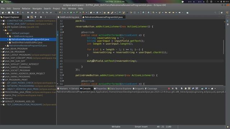This screenshot has width=230, height=129.
Task: Toggle Link with Editor in Project Explorer
Action: pyautogui.click(x=32, y=17)
